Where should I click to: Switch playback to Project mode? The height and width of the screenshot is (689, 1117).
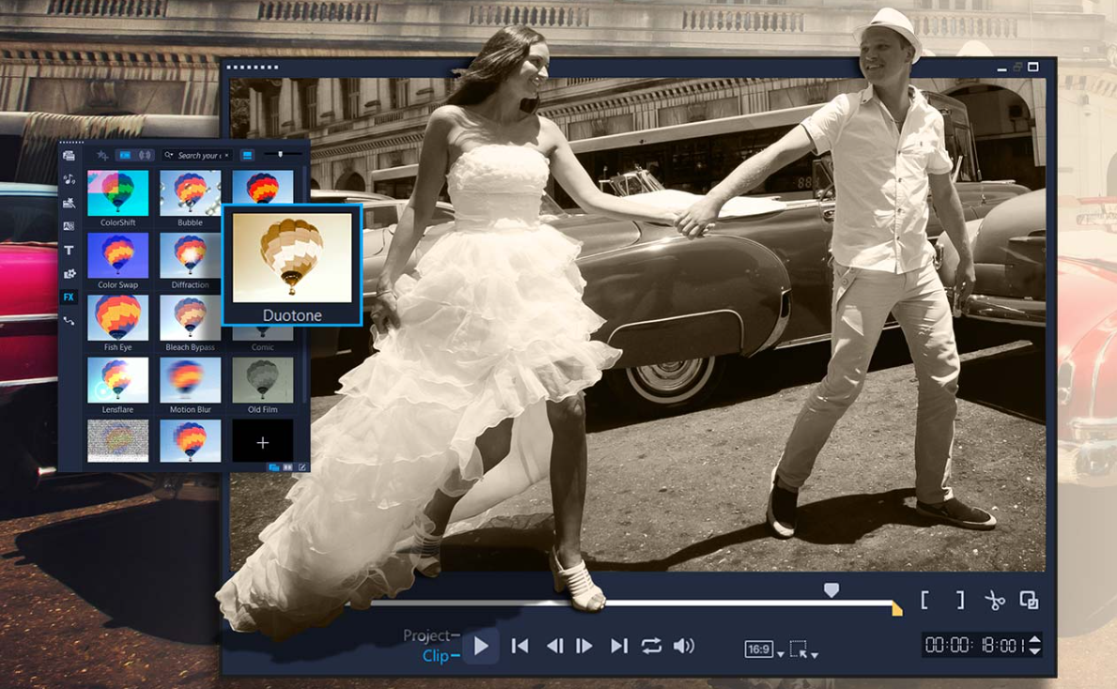click(x=427, y=635)
